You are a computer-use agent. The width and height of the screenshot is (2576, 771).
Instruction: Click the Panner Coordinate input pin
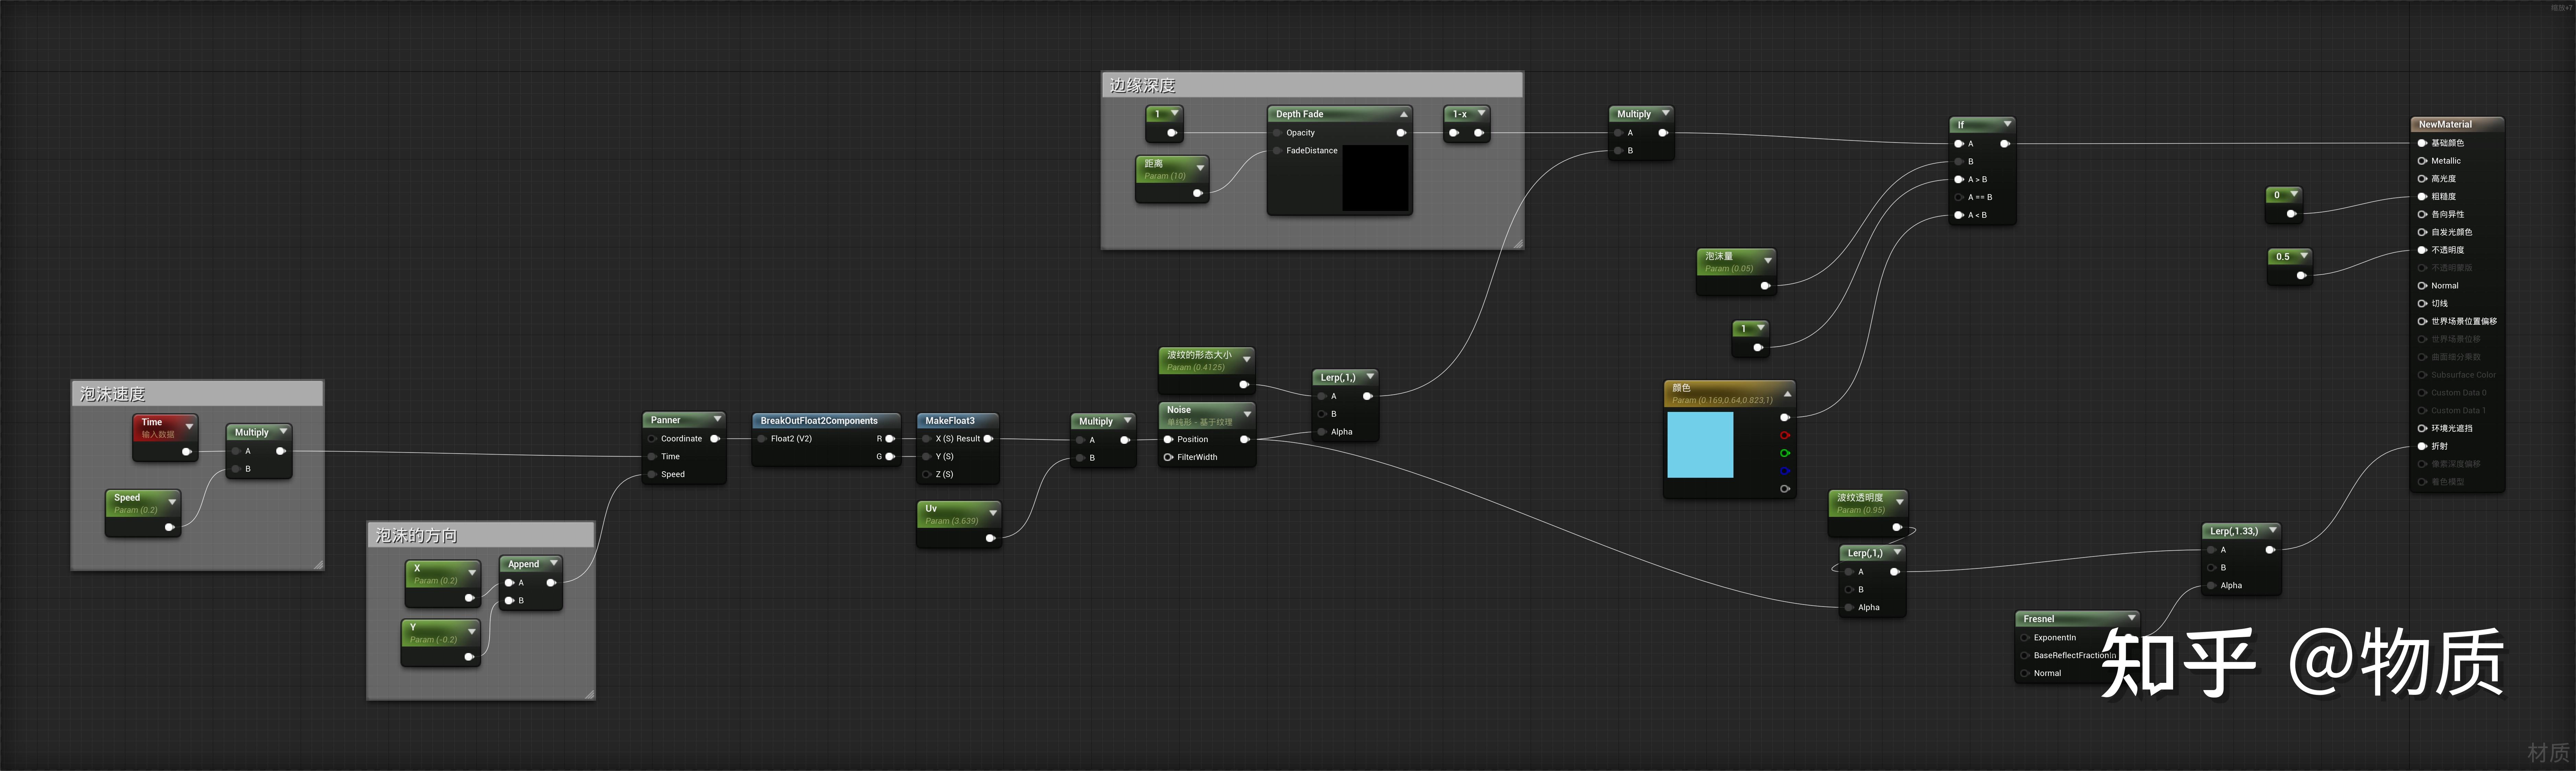[652, 439]
